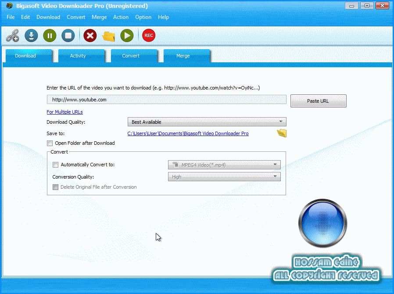Open the Option menu

click(x=143, y=17)
